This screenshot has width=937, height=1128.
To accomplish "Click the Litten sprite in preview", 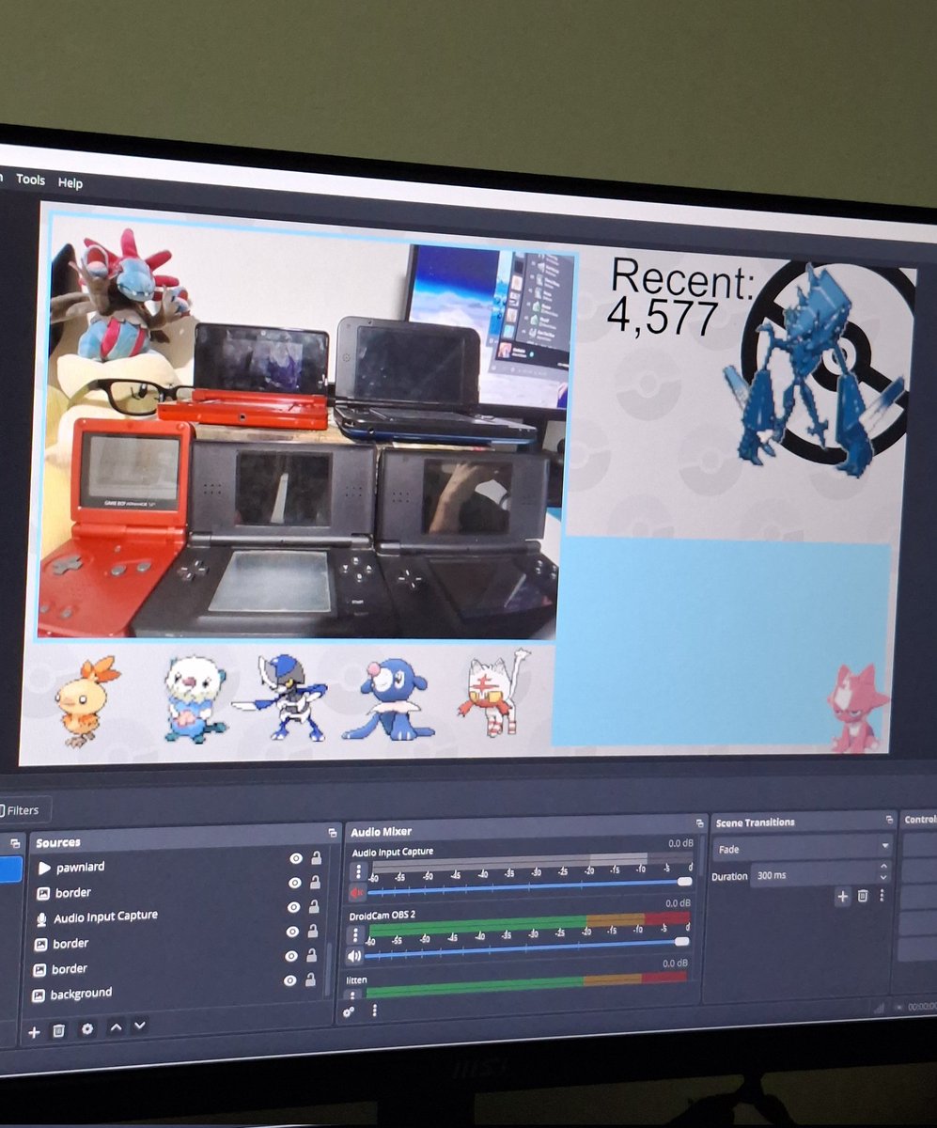I will (493, 694).
